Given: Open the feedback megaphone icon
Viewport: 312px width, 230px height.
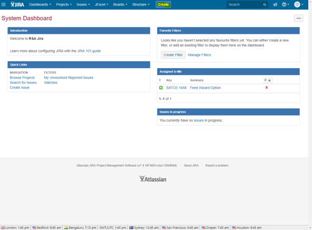Looking at the screenshot, I should (275, 4).
